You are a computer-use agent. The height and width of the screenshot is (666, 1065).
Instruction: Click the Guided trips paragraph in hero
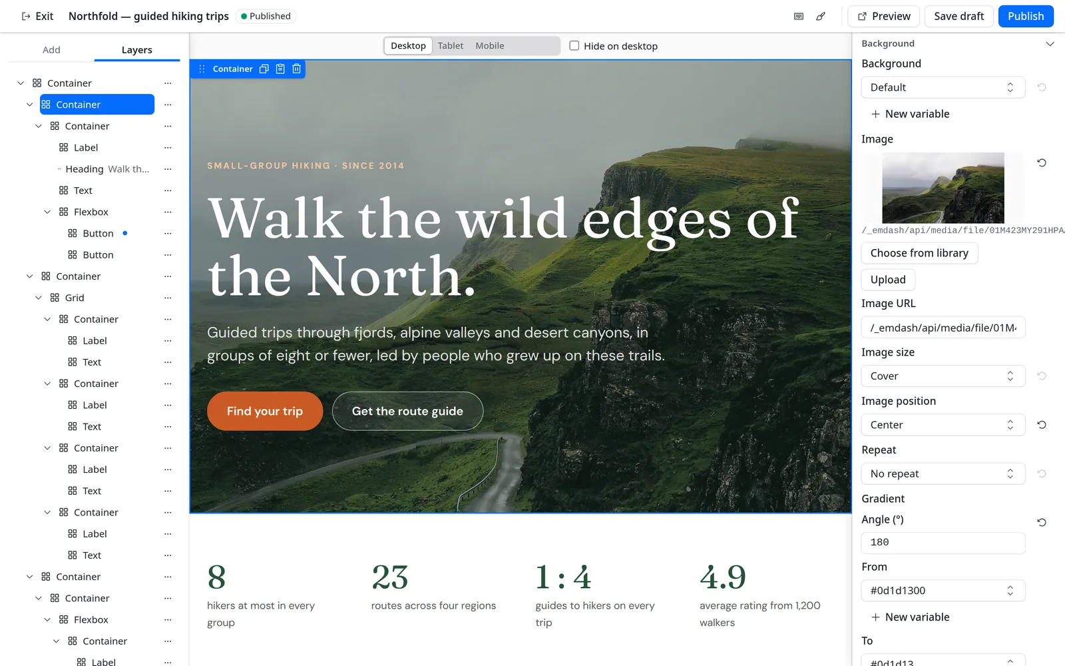pos(436,344)
